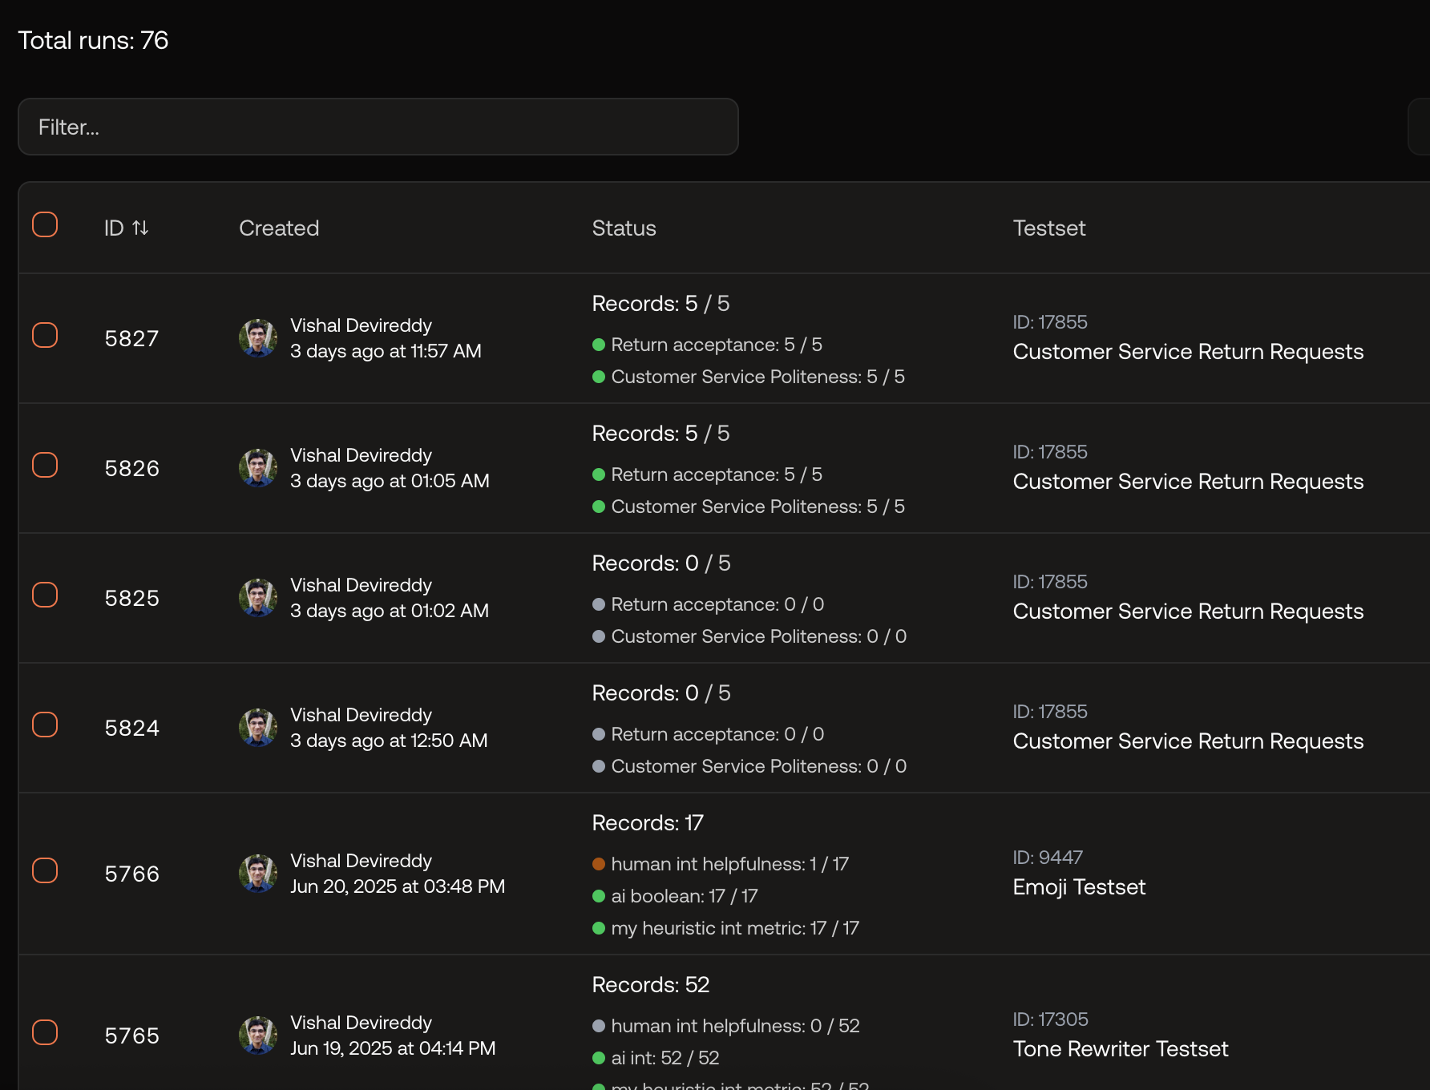The width and height of the screenshot is (1430, 1090).
Task: Tick the checkbox next to run 5766
Action: point(45,870)
